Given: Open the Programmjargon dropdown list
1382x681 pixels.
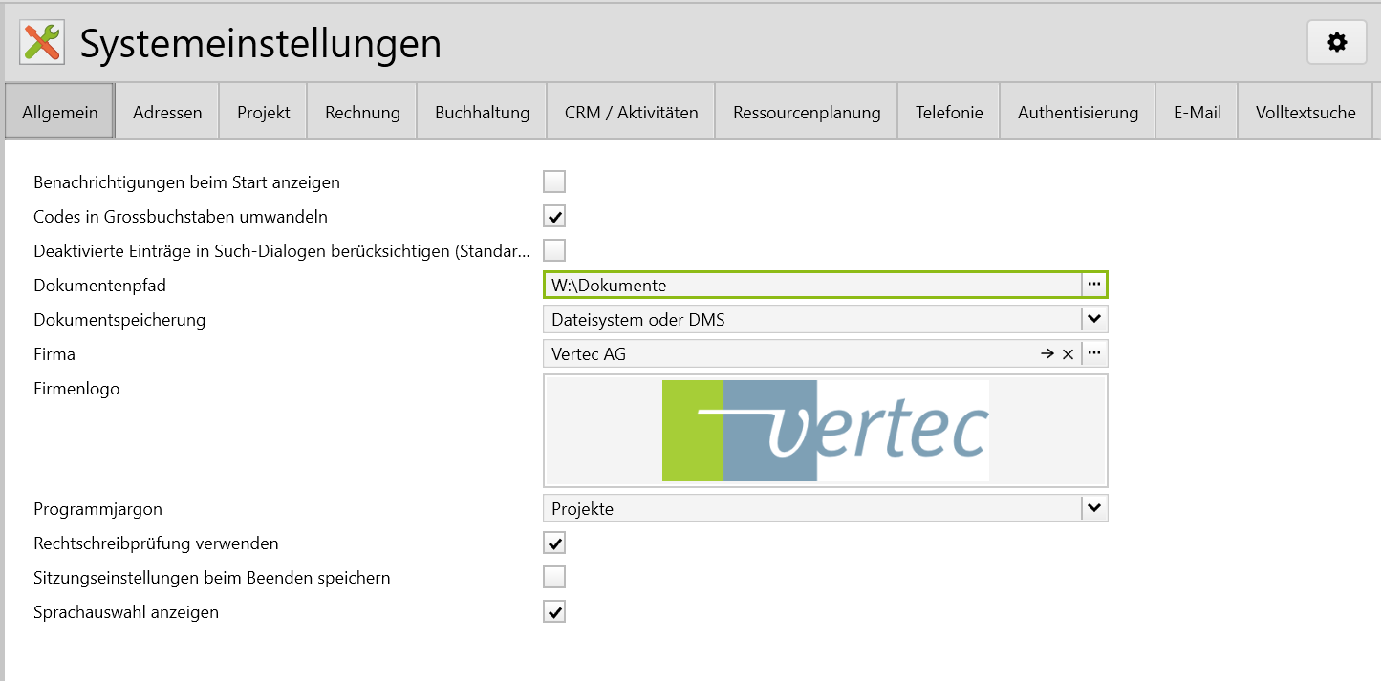Looking at the screenshot, I should [x=1094, y=508].
